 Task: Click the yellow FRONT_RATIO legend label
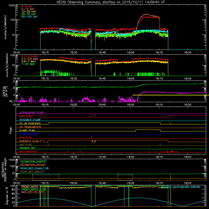30,187
